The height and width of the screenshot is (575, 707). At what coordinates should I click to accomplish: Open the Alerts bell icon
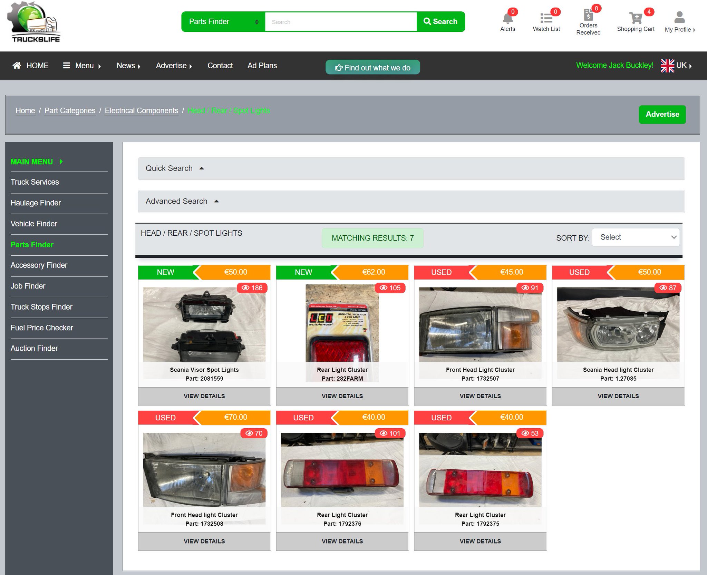pyautogui.click(x=507, y=18)
